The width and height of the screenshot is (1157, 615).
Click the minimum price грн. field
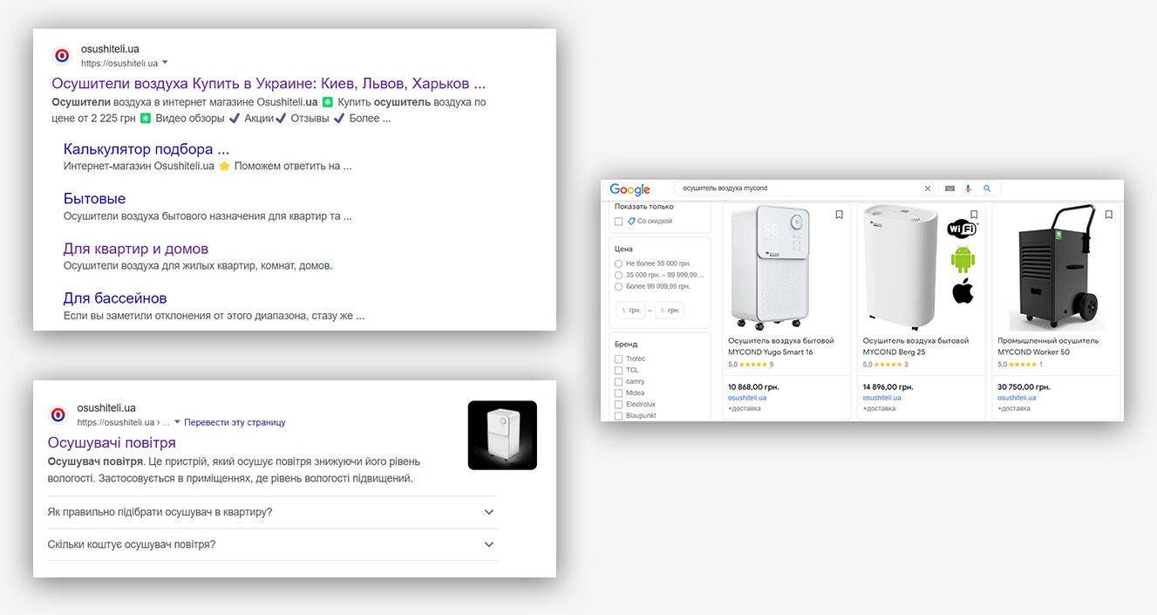click(x=630, y=310)
